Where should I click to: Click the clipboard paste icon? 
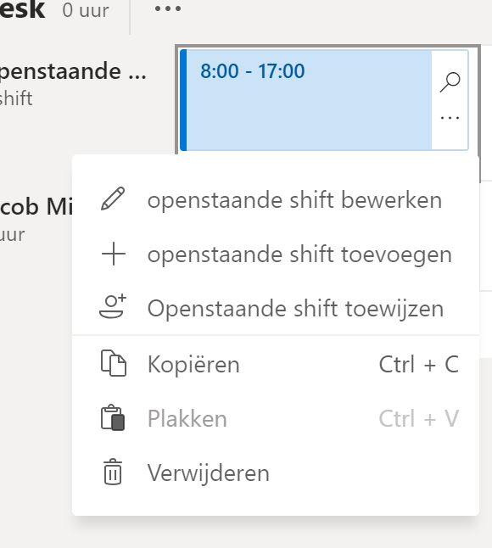click(x=113, y=417)
